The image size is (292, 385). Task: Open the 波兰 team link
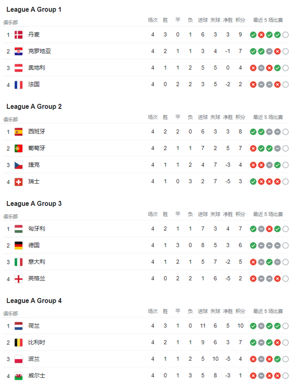(34, 359)
